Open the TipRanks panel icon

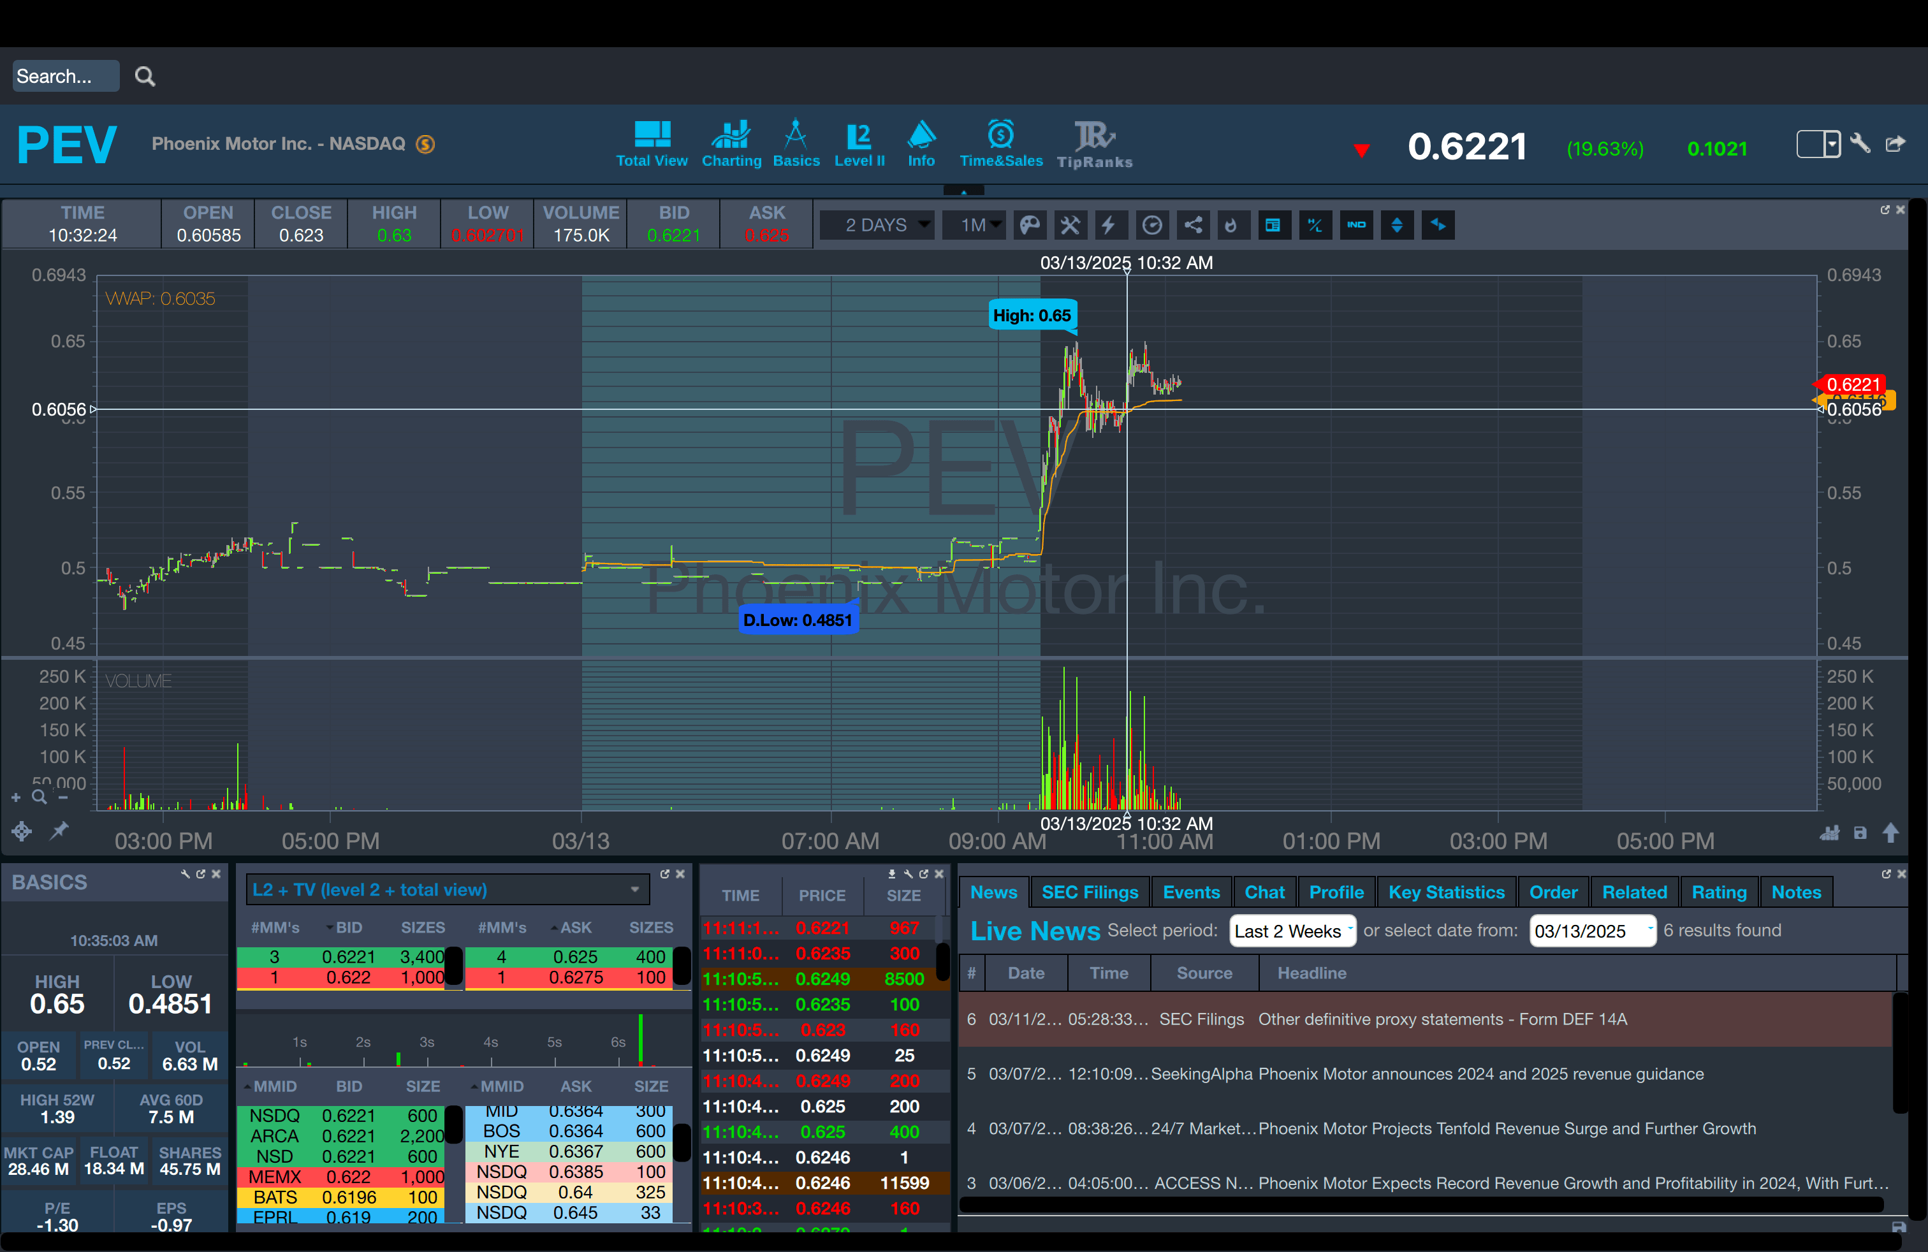tap(1093, 144)
